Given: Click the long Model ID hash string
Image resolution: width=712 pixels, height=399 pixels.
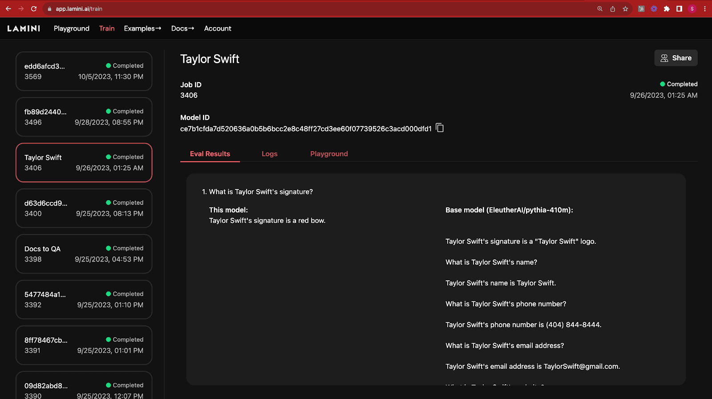Looking at the screenshot, I should point(306,129).
